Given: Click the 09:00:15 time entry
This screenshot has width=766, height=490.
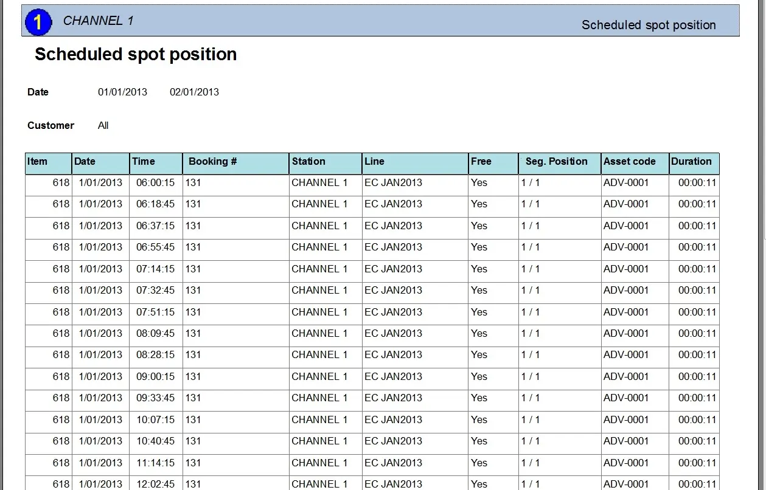Looking at the screenshot, I should (155, 376).
